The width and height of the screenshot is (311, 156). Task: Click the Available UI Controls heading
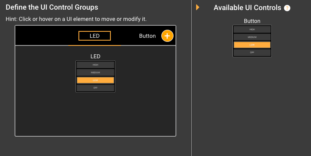[x=248, y=8]
